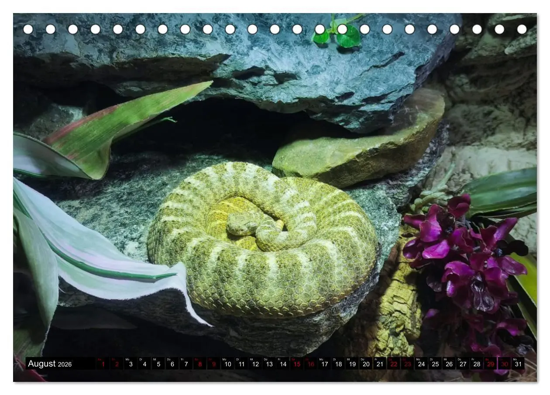Click the first binding hole at top-left

coord(28,29)
